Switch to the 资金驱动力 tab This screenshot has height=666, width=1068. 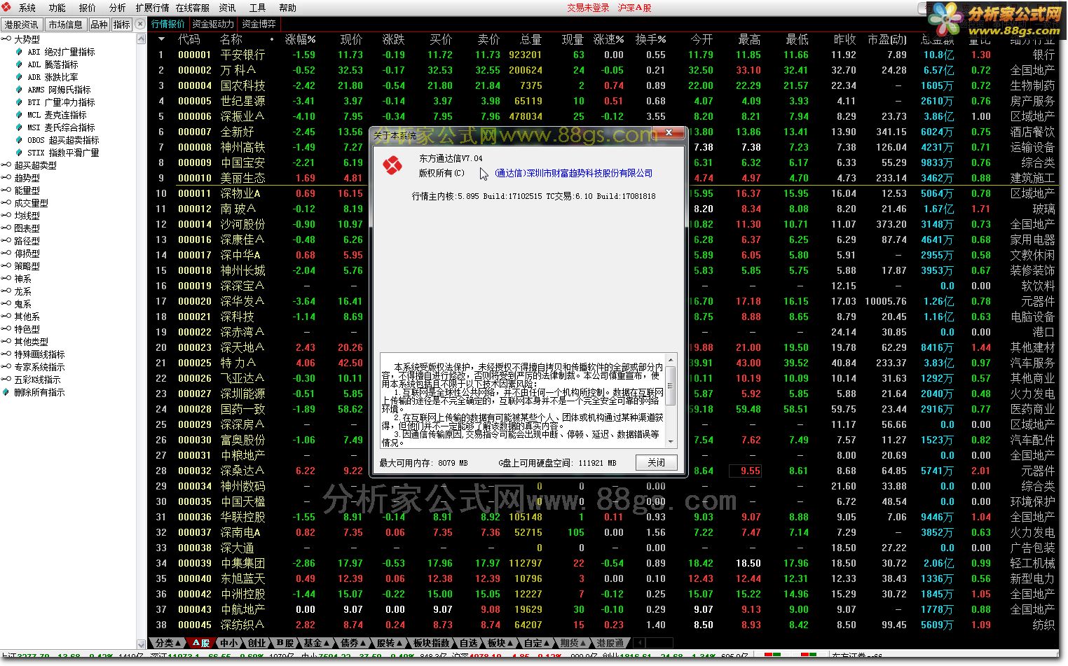click(214, 25)
